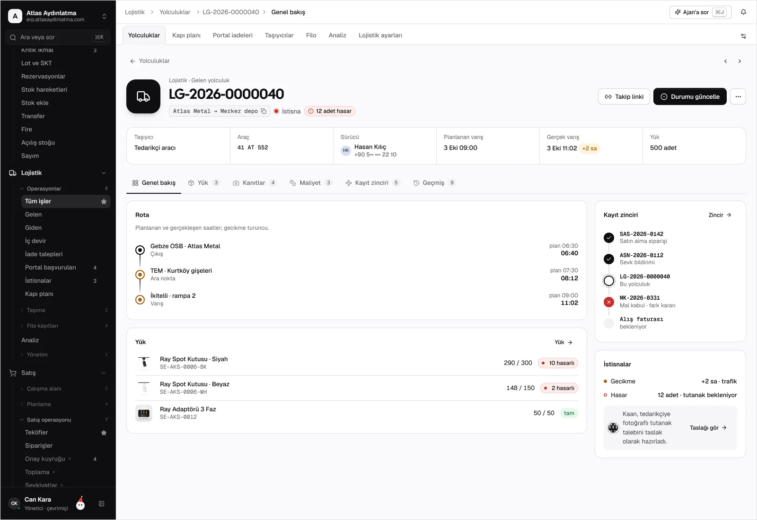The width and height of the screenshot is (757, 520).
Task: Go to the next shipment arrow
Action: click(739, 61)
